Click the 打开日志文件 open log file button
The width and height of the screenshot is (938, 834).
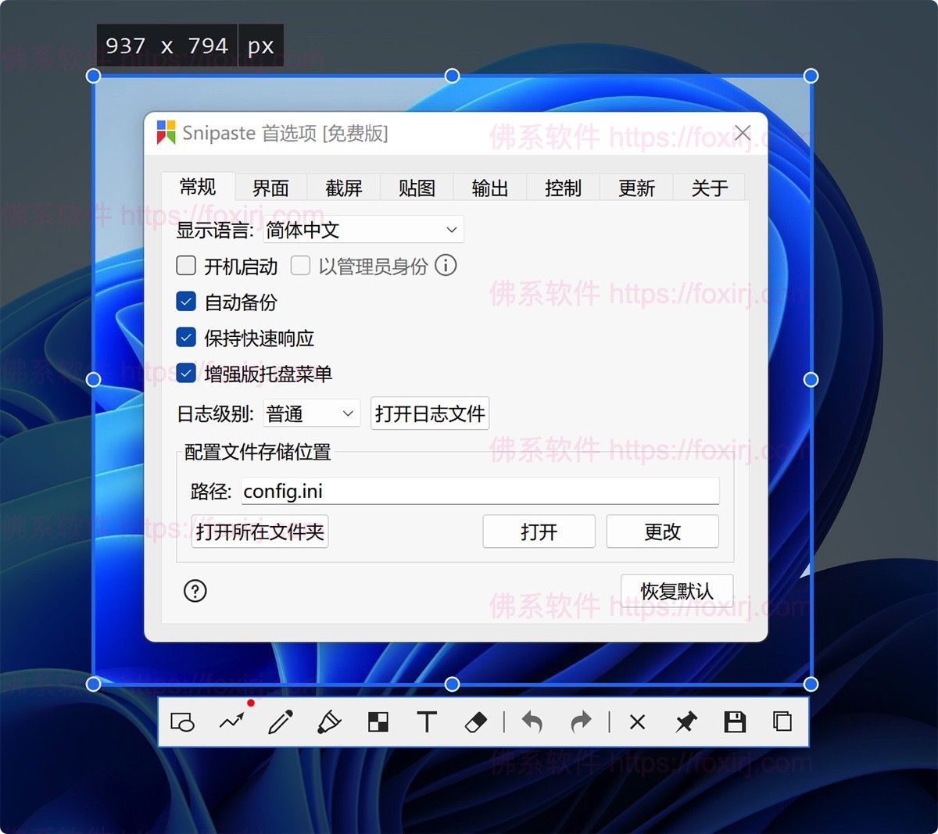point(429,413)
